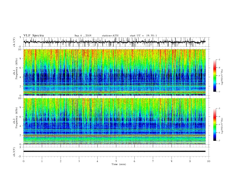
Task: Click the "station=ATH" header label
Action: point(110,35)
